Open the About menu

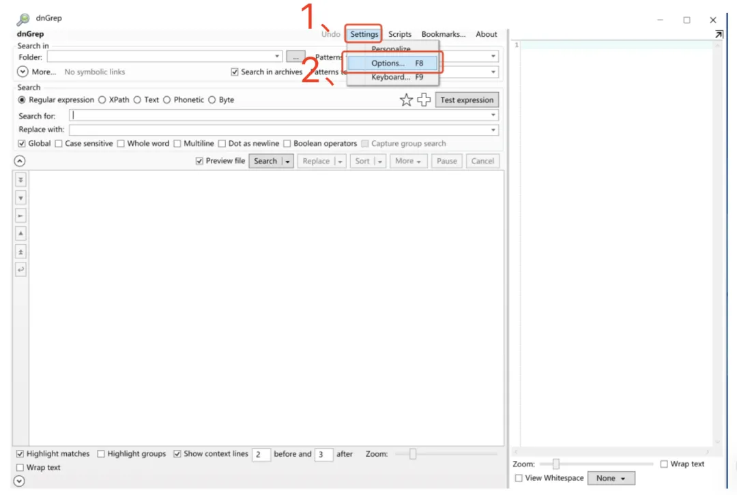[487, 34]
